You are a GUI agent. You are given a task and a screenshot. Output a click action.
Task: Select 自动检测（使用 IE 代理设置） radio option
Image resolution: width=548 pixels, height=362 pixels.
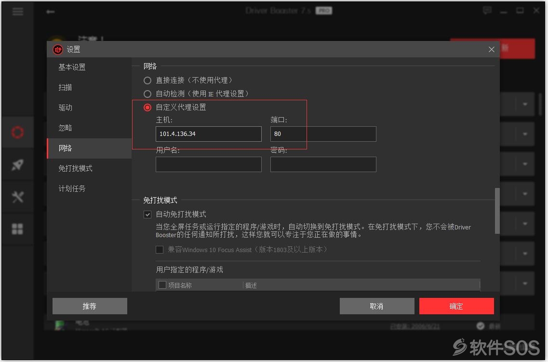[x=147, y=94]
